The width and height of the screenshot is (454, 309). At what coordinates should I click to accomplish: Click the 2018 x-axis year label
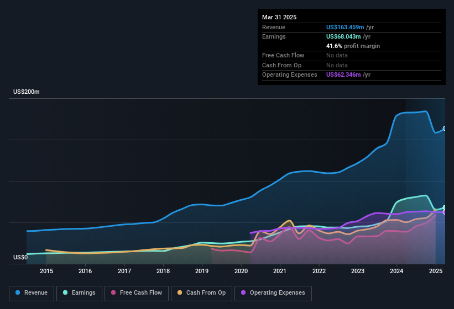pyautogui.click(x=163, y=271)
